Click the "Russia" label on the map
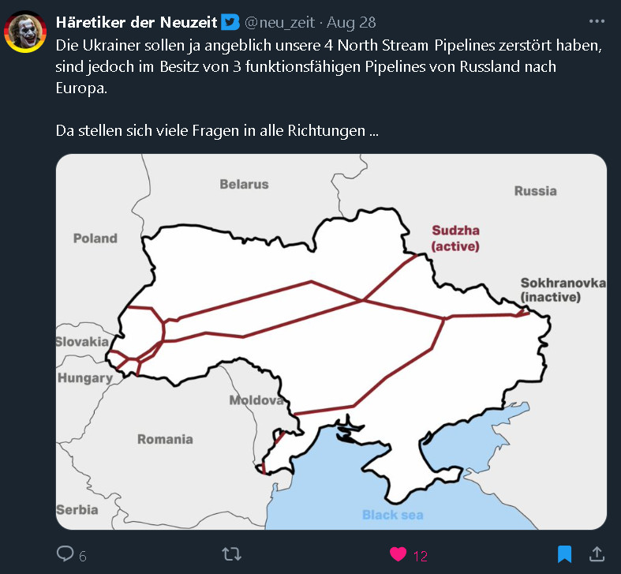The image size is (621, 574). click(x=535, y=190)
